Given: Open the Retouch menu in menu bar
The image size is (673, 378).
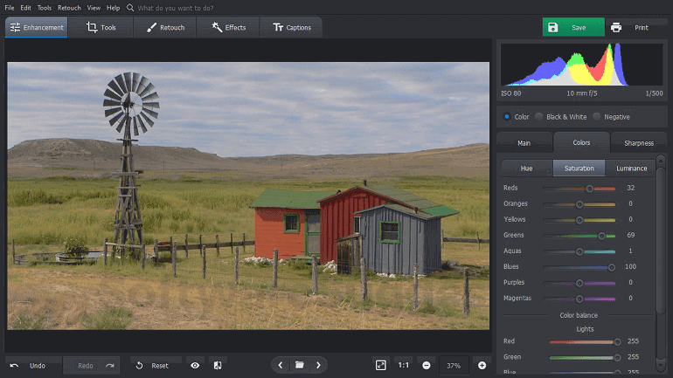Looking at the screenshot, I should pyautogui.click(x=69, y=8).
